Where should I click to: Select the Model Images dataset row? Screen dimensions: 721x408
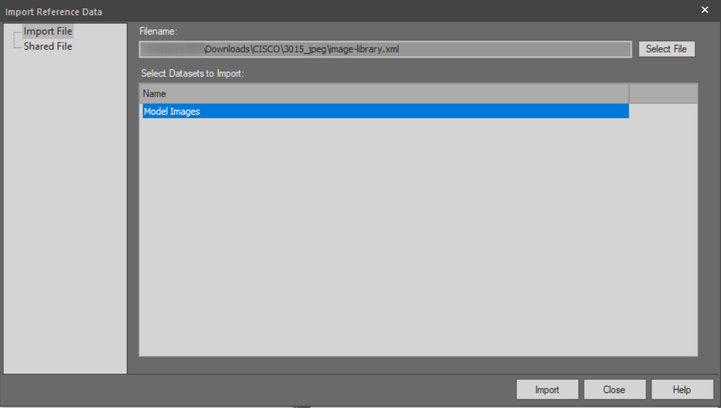[x=385, y=112]
